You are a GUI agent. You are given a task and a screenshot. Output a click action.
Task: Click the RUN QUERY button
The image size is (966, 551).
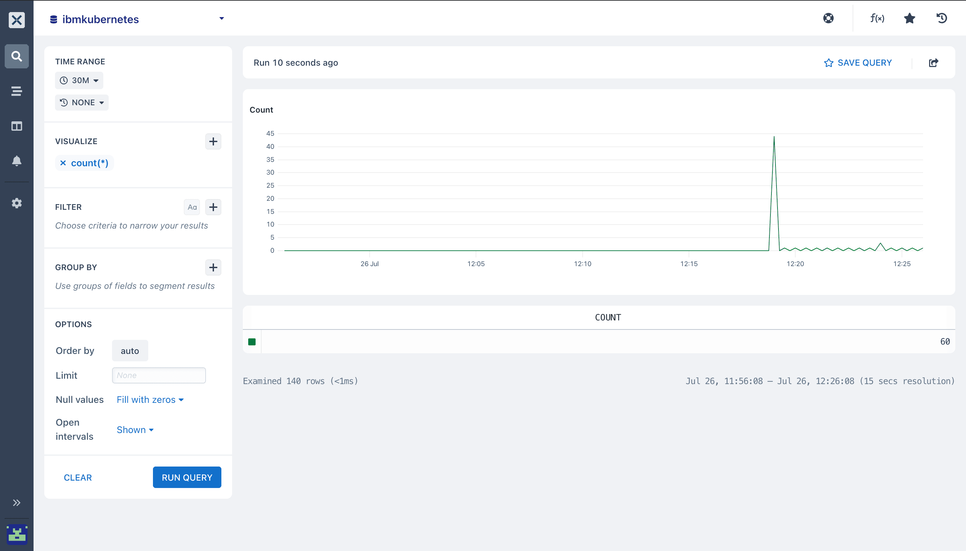tap(187, 478)
